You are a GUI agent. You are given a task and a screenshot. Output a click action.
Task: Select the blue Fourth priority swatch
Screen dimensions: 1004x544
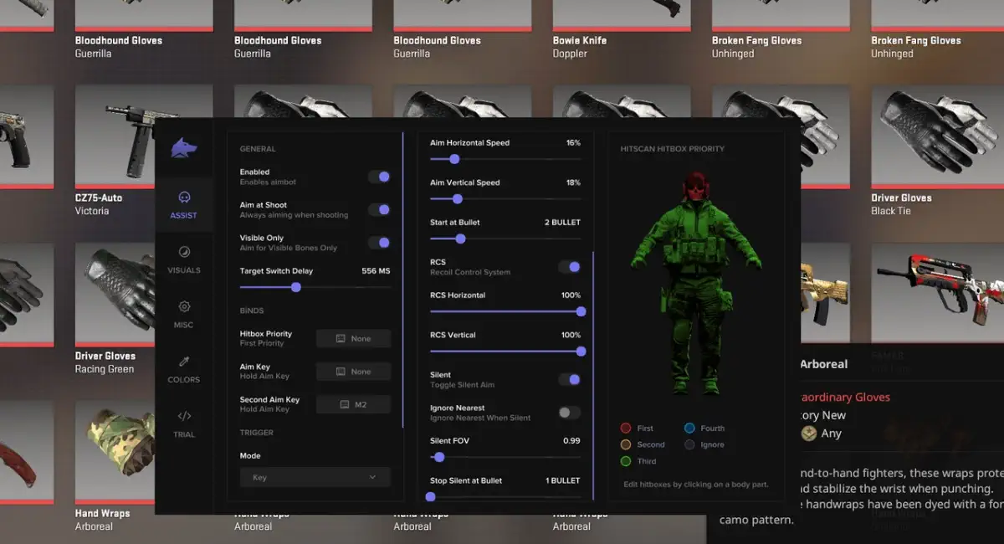pyautogui.click(x=689, y=428)
